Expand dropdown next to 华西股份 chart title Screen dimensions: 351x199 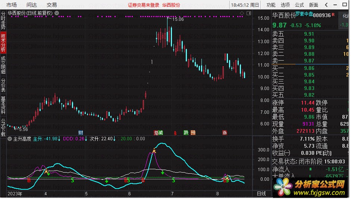coord(57,13)
